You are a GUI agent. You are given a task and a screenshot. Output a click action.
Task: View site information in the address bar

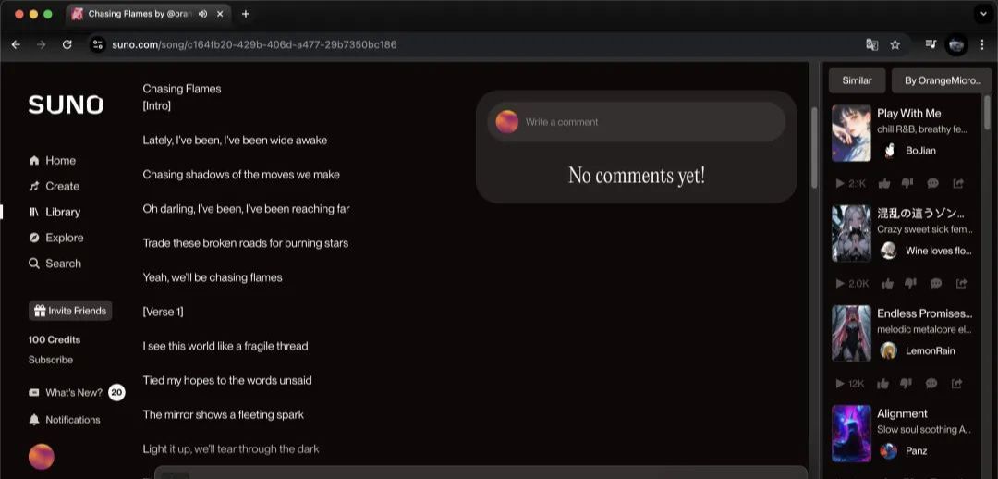click(98, 44)
